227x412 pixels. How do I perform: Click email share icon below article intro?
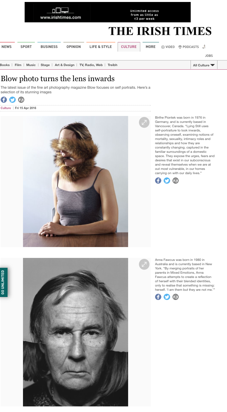21,100
